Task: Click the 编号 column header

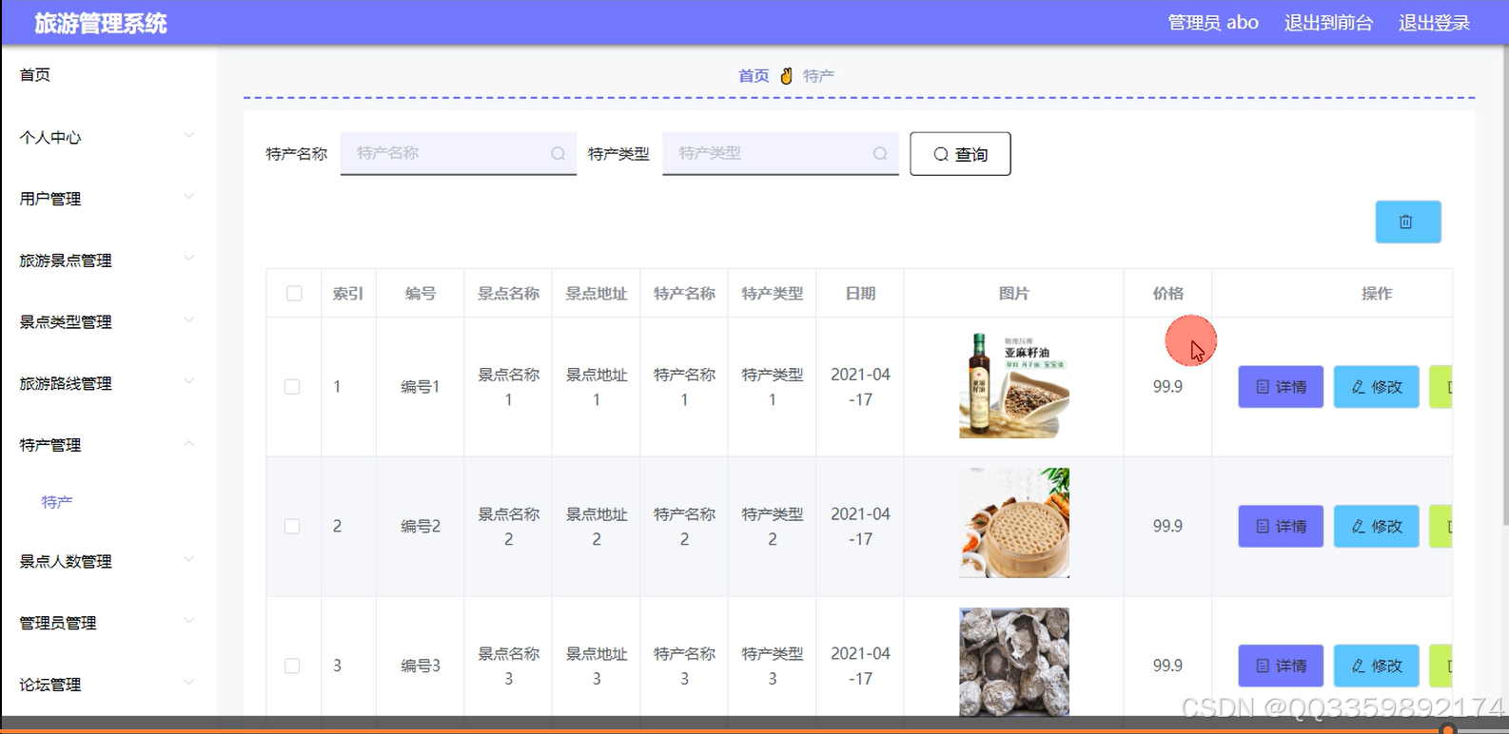Action: [x=421, y=294]
